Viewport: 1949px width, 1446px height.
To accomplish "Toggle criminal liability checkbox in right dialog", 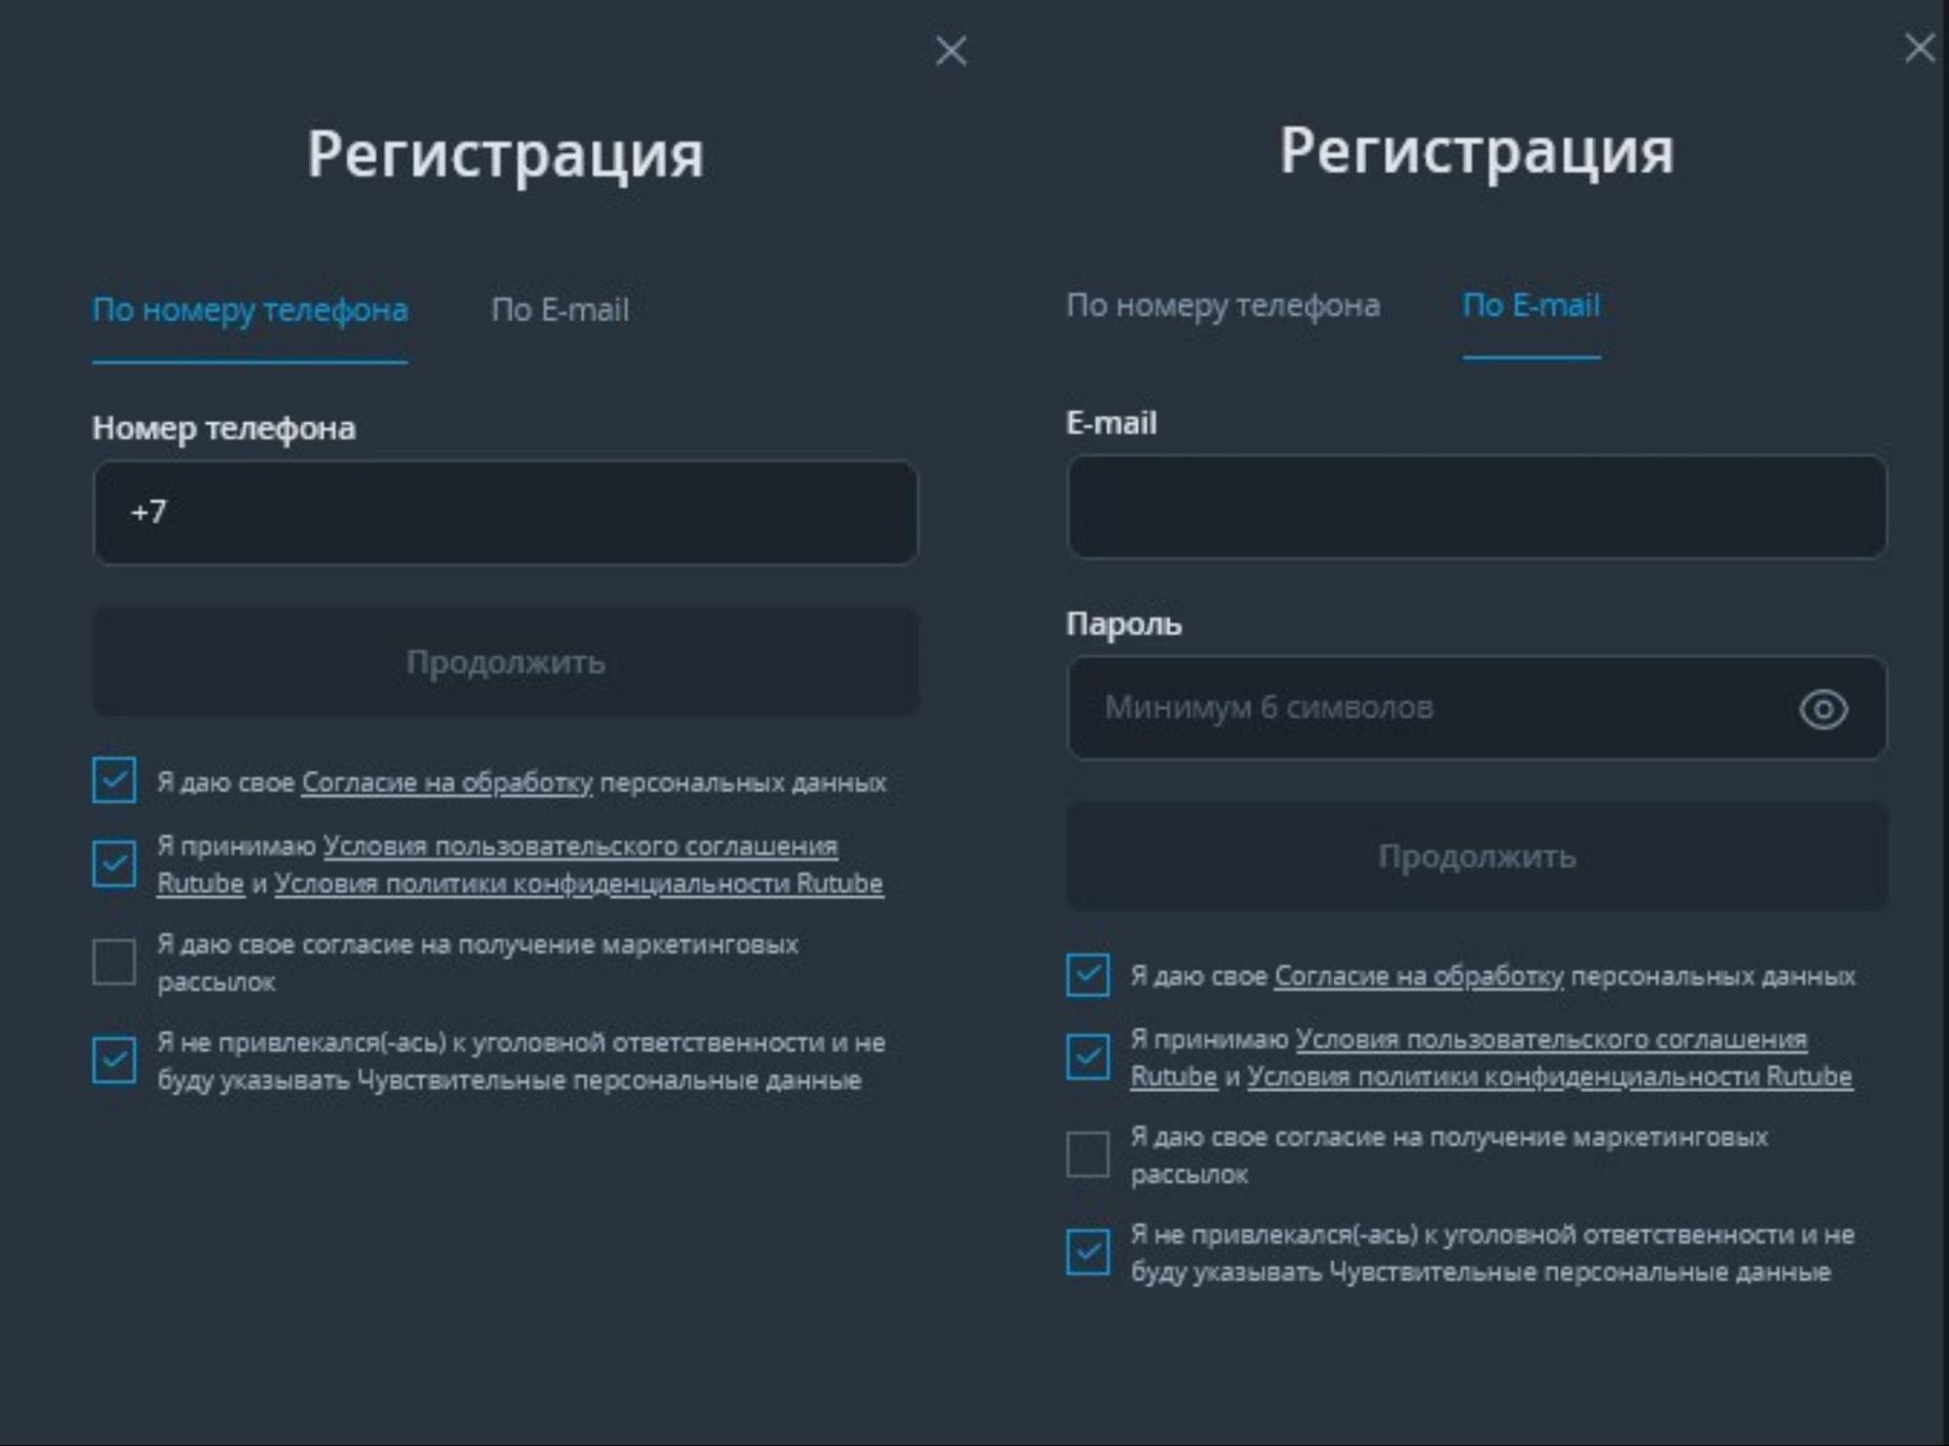I will coord(1087,1252).
